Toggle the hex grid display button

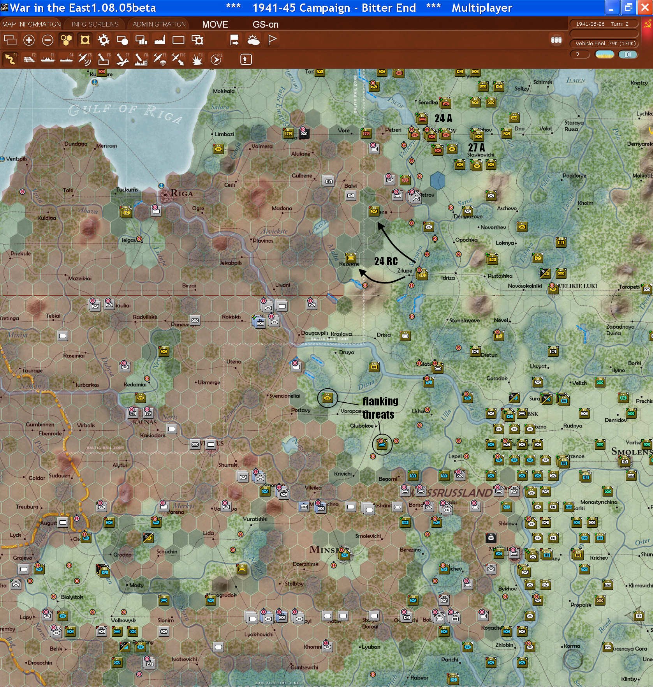pyautogui.click(x=66, y=40)
